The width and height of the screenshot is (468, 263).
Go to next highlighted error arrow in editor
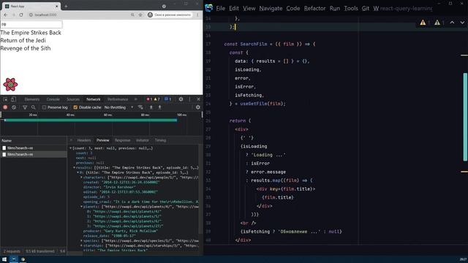(462, 23)
